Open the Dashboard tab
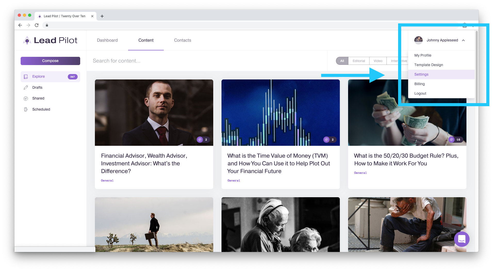Viewport: 493px width, 271px height. pos(107,40)
